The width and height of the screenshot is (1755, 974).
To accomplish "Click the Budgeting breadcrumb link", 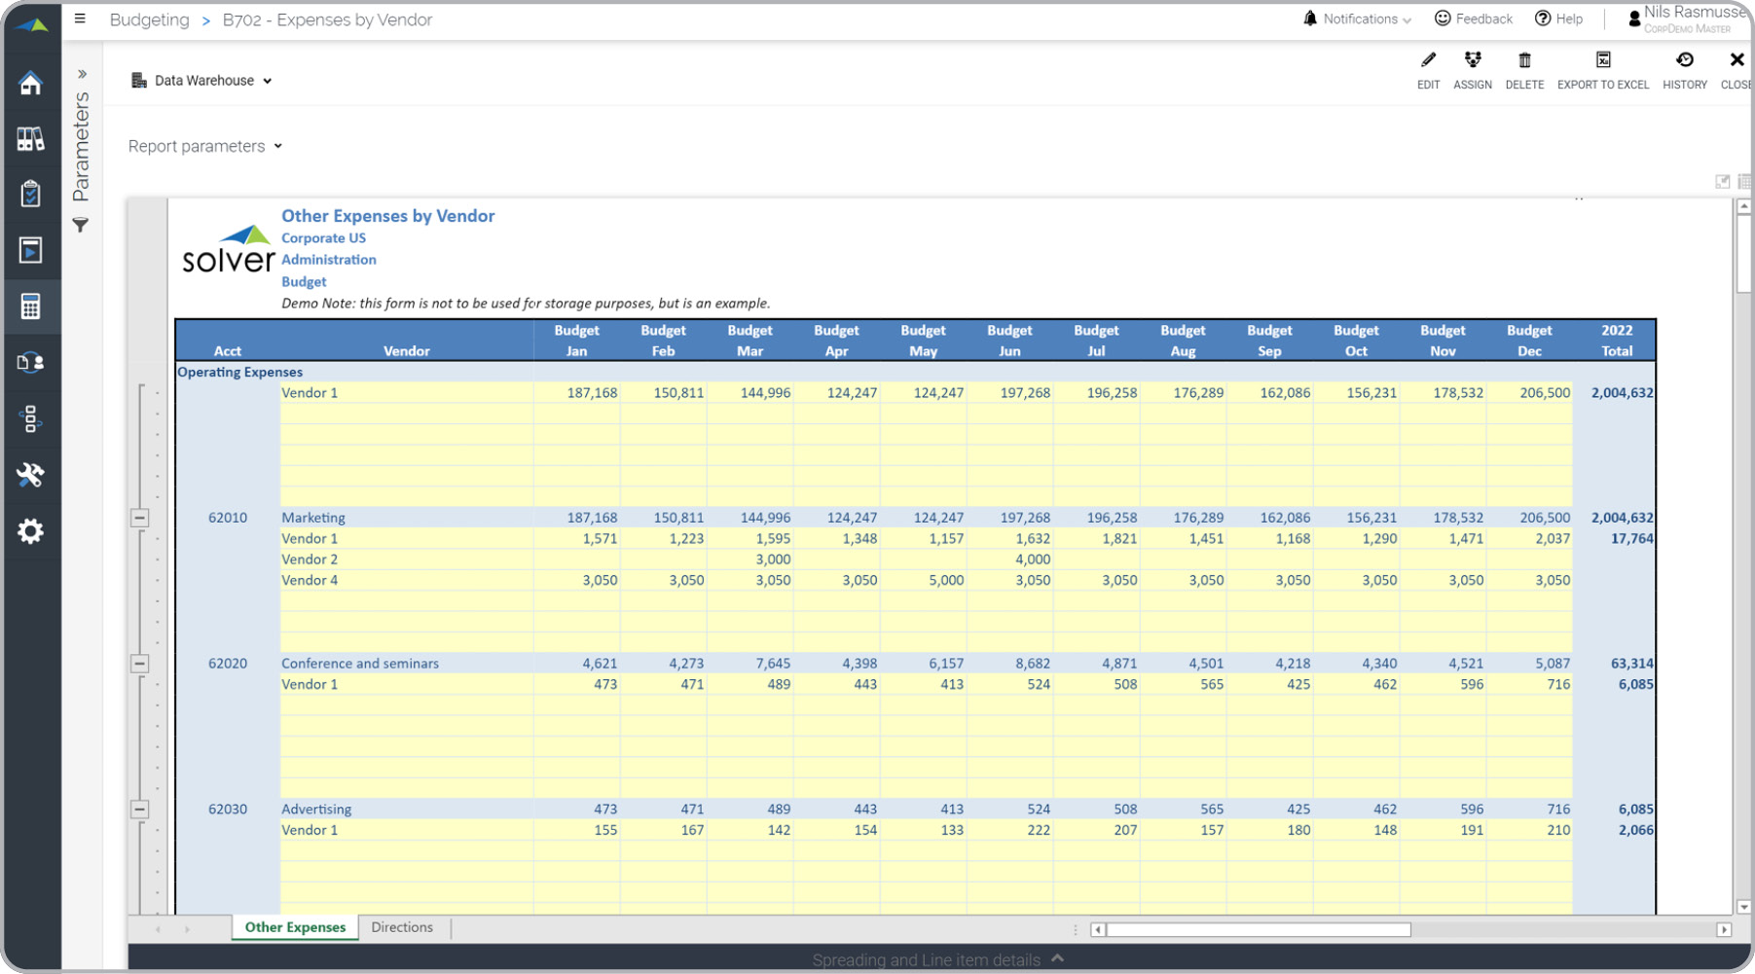I will (x=149, y=19).
